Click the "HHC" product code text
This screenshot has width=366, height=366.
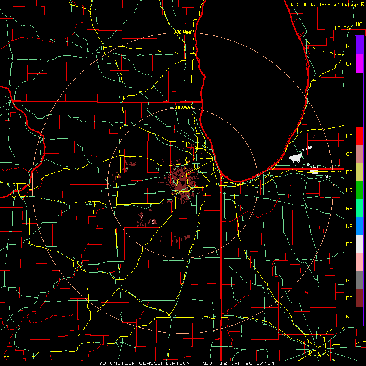pyautogui.click(x=357, y=24)
